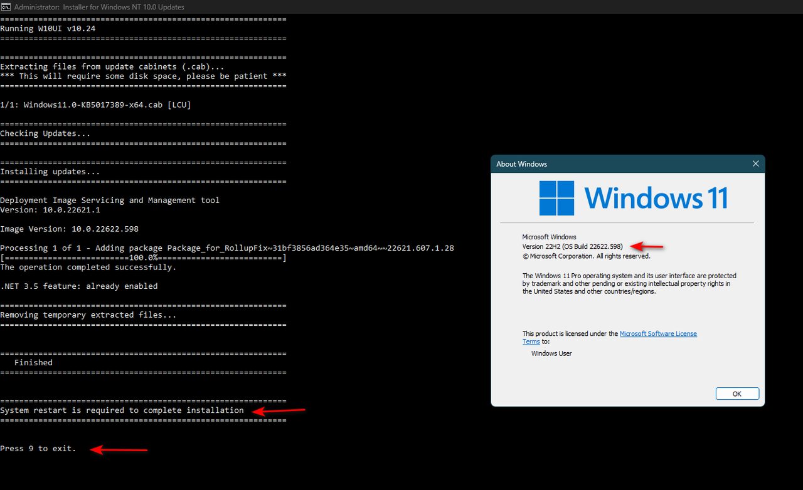Click the "Press 9 to exit." prompt

(x=38, y=449)
